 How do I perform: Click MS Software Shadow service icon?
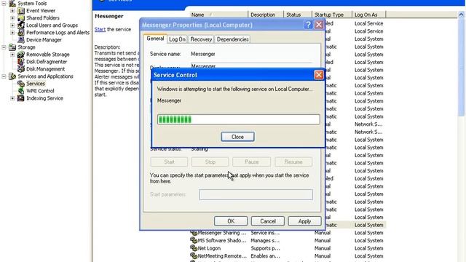point(194,240)
